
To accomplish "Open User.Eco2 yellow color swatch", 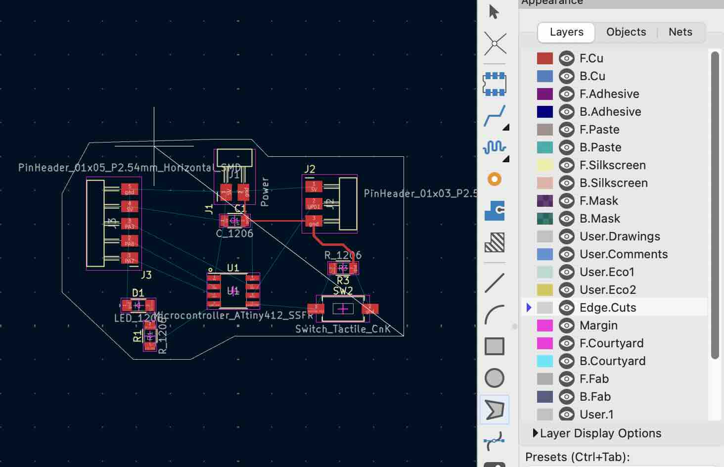I will (545, 290).
